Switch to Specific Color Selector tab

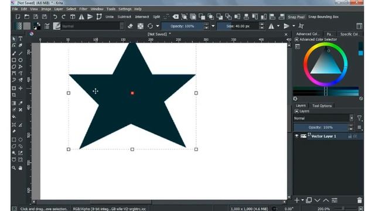point(349,34)
